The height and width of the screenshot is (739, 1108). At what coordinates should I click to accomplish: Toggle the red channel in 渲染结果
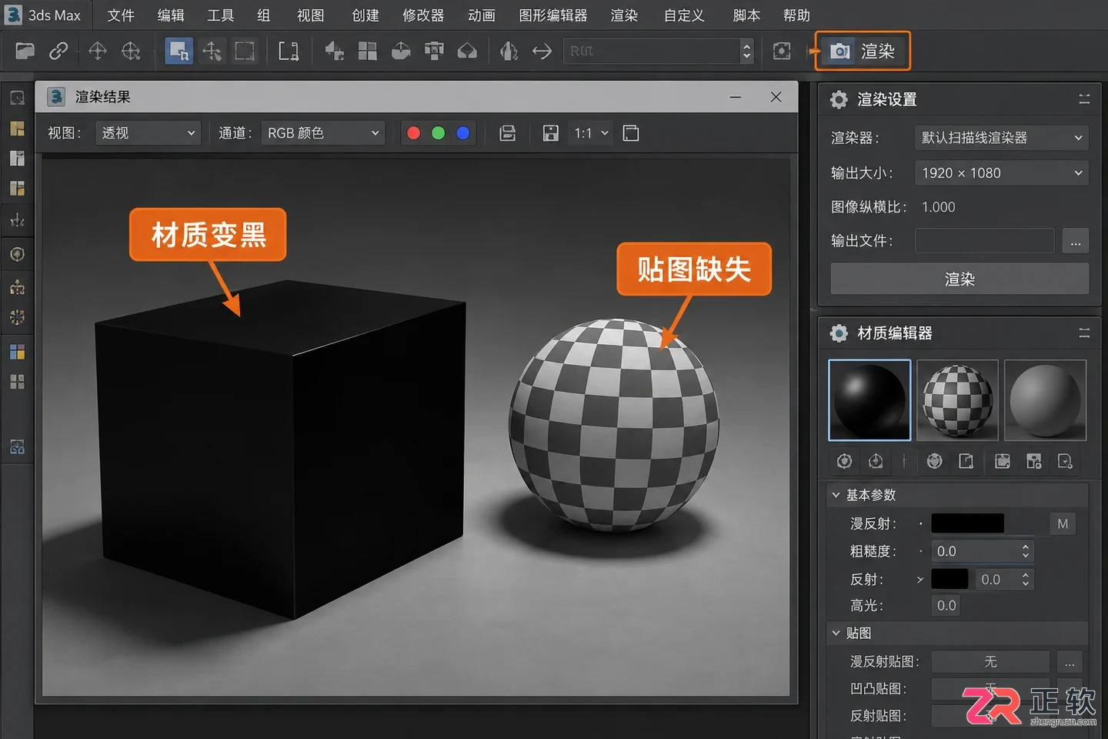[x=413, y=133]
